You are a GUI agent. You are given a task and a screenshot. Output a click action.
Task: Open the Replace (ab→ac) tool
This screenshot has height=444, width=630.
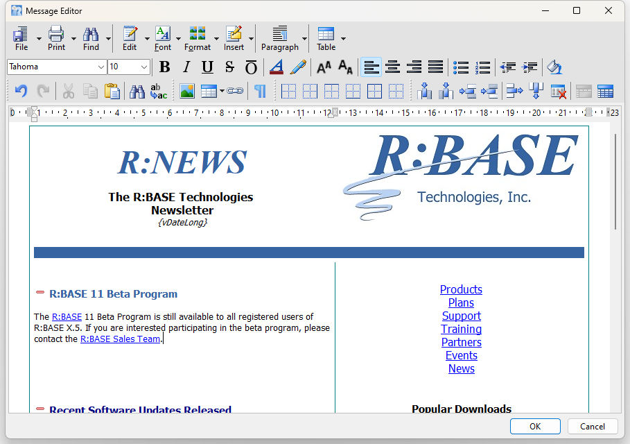coord(159,92)
